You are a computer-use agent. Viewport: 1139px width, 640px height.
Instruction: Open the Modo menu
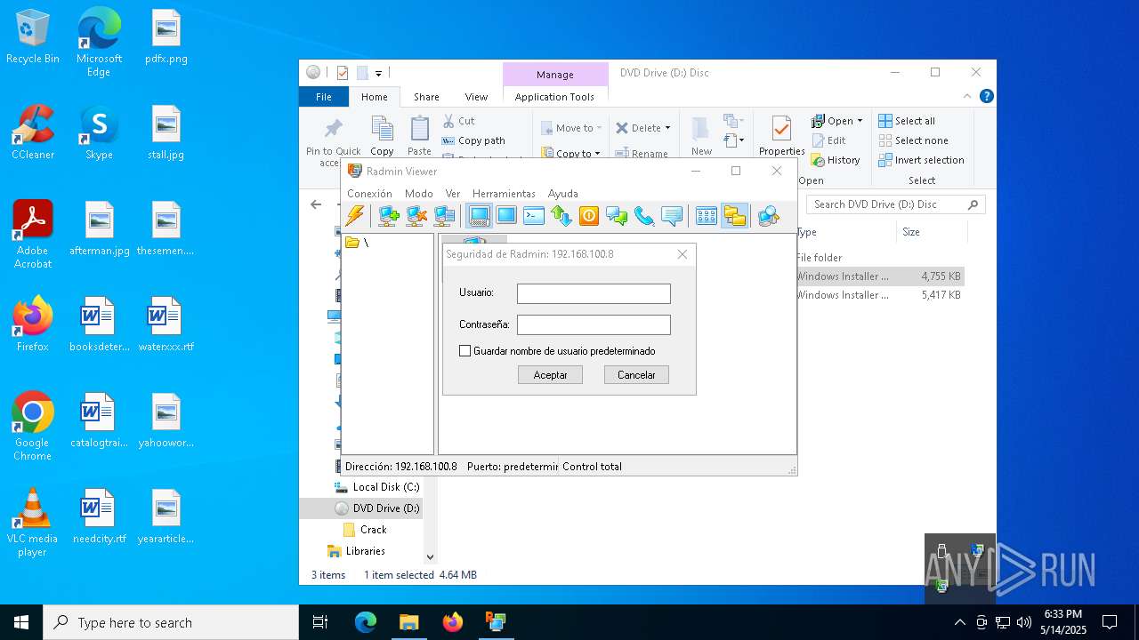[418, 193]
